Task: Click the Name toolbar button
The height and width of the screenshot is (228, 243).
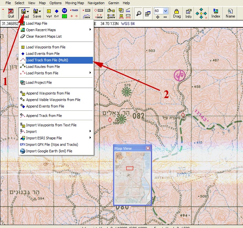Action: [230, 13]
